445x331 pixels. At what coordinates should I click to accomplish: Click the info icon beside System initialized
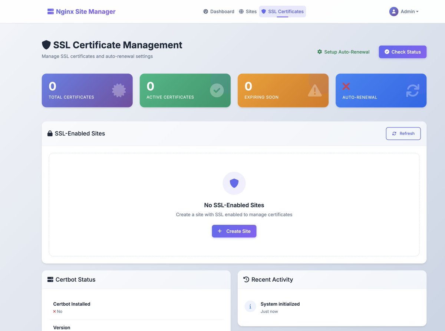click(x=250, y=306)
